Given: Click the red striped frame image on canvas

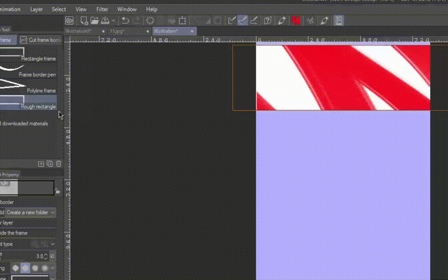Looking at the screenshot, I should click(343, 78).
